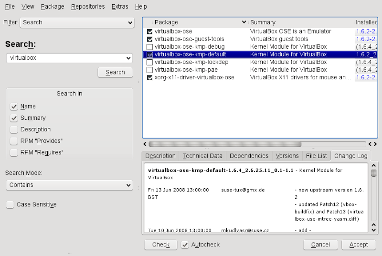382x256 pixels.
Task: Toggle status icon for virtualbox-ose-kmp-default package
Action: (150, 54)
